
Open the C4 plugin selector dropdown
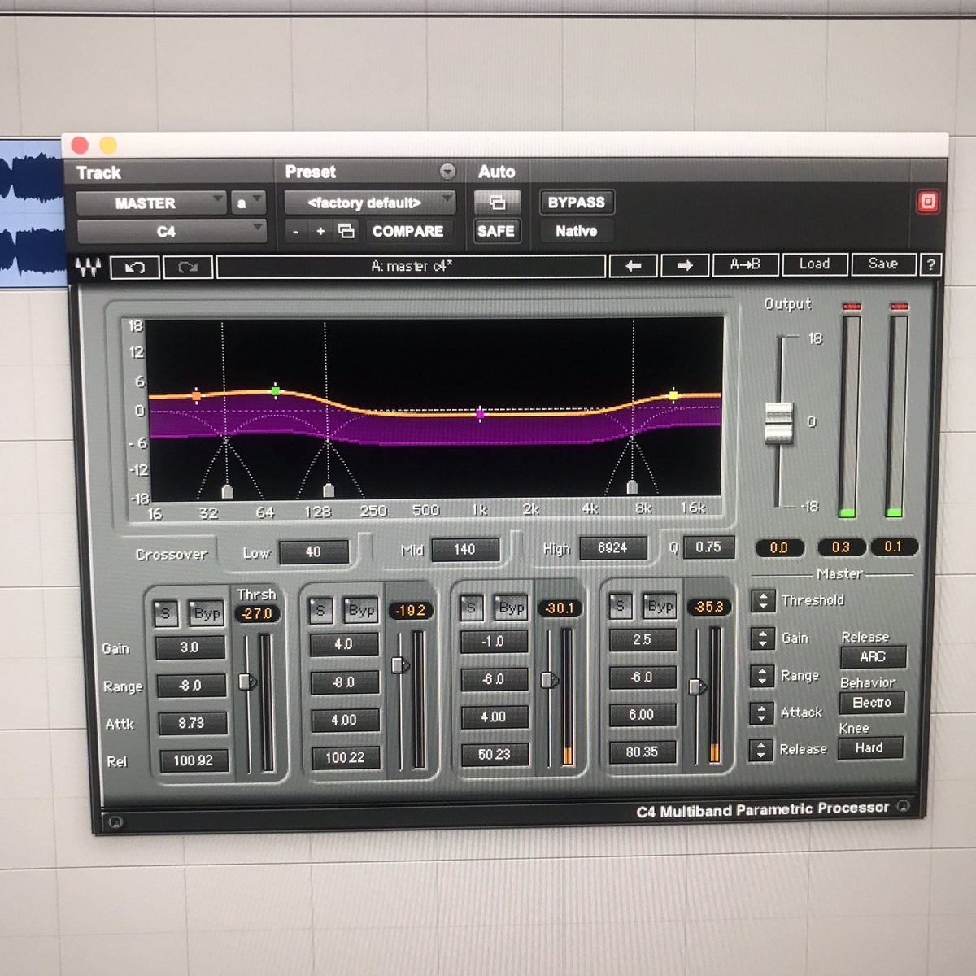click(x=172, y=232)
